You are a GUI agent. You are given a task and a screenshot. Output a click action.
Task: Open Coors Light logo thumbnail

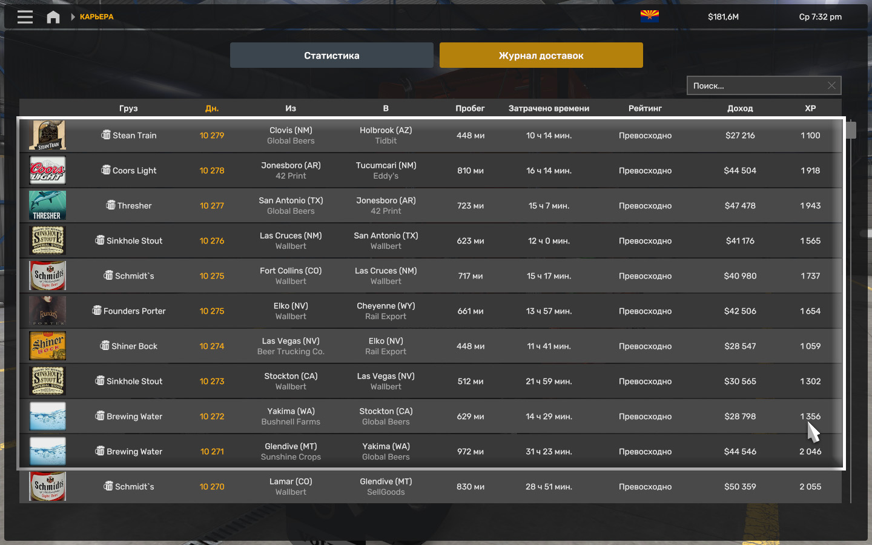(x=48, y=170)
